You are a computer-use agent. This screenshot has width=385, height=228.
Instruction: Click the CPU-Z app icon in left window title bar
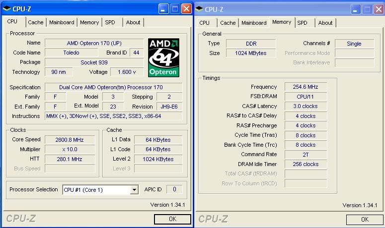(x=6, y=9)
